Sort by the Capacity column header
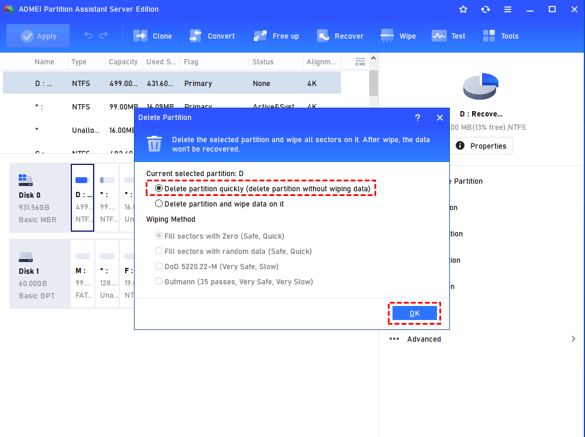The image size is (585, 437). pyautogui.click(x=123, y=62)
